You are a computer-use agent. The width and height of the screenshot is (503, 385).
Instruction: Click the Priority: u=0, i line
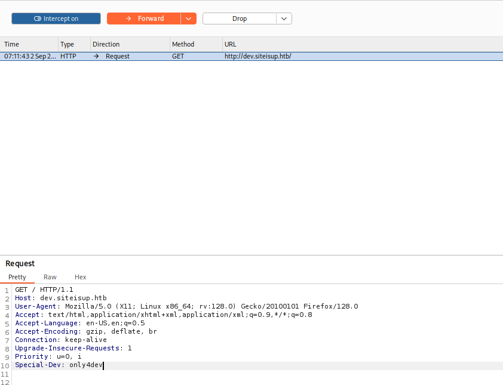coord(48,356)
